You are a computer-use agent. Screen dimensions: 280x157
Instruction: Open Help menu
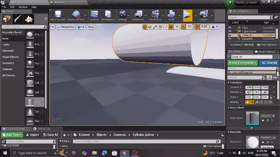coord(34,7)
